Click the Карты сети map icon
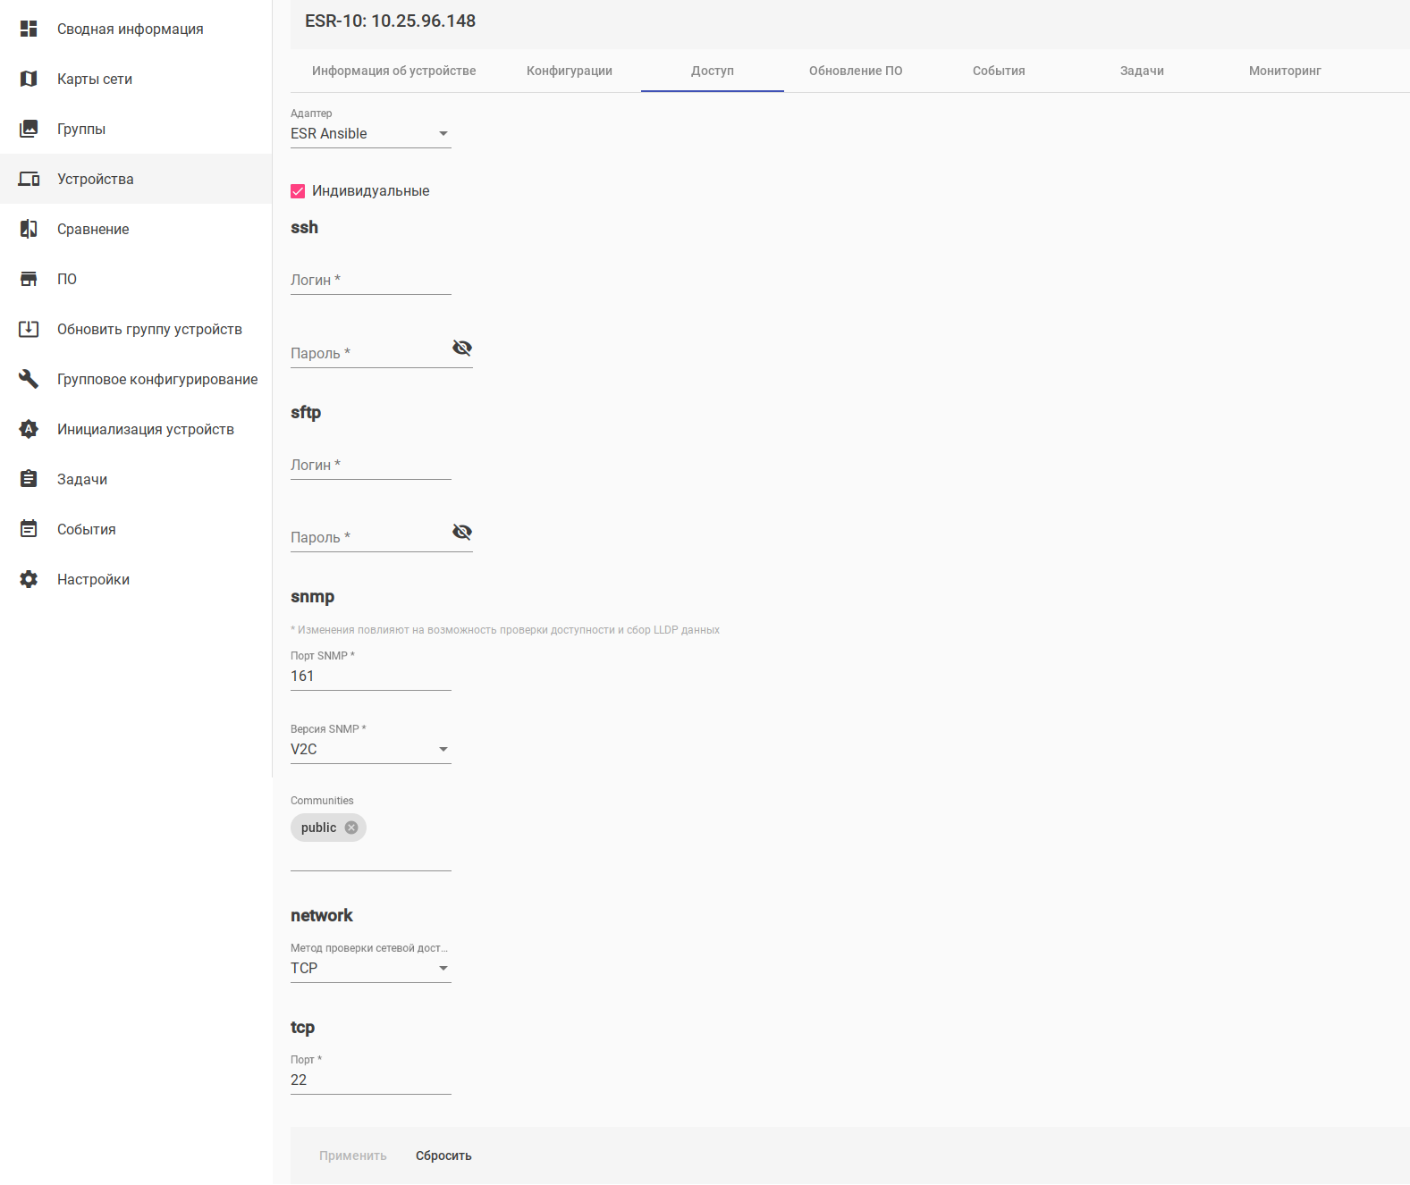This screenshot has width=1410, height=1185. (x=29, y=79)
